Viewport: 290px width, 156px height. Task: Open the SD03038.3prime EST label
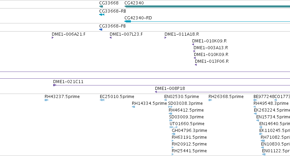tap(185, 103)
